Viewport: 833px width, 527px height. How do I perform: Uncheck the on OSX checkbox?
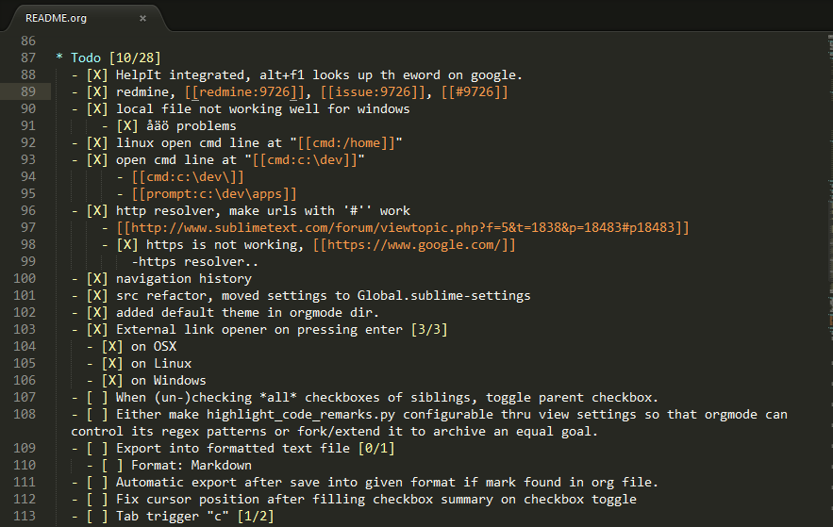pyautogui.click(x=112, y=347)
